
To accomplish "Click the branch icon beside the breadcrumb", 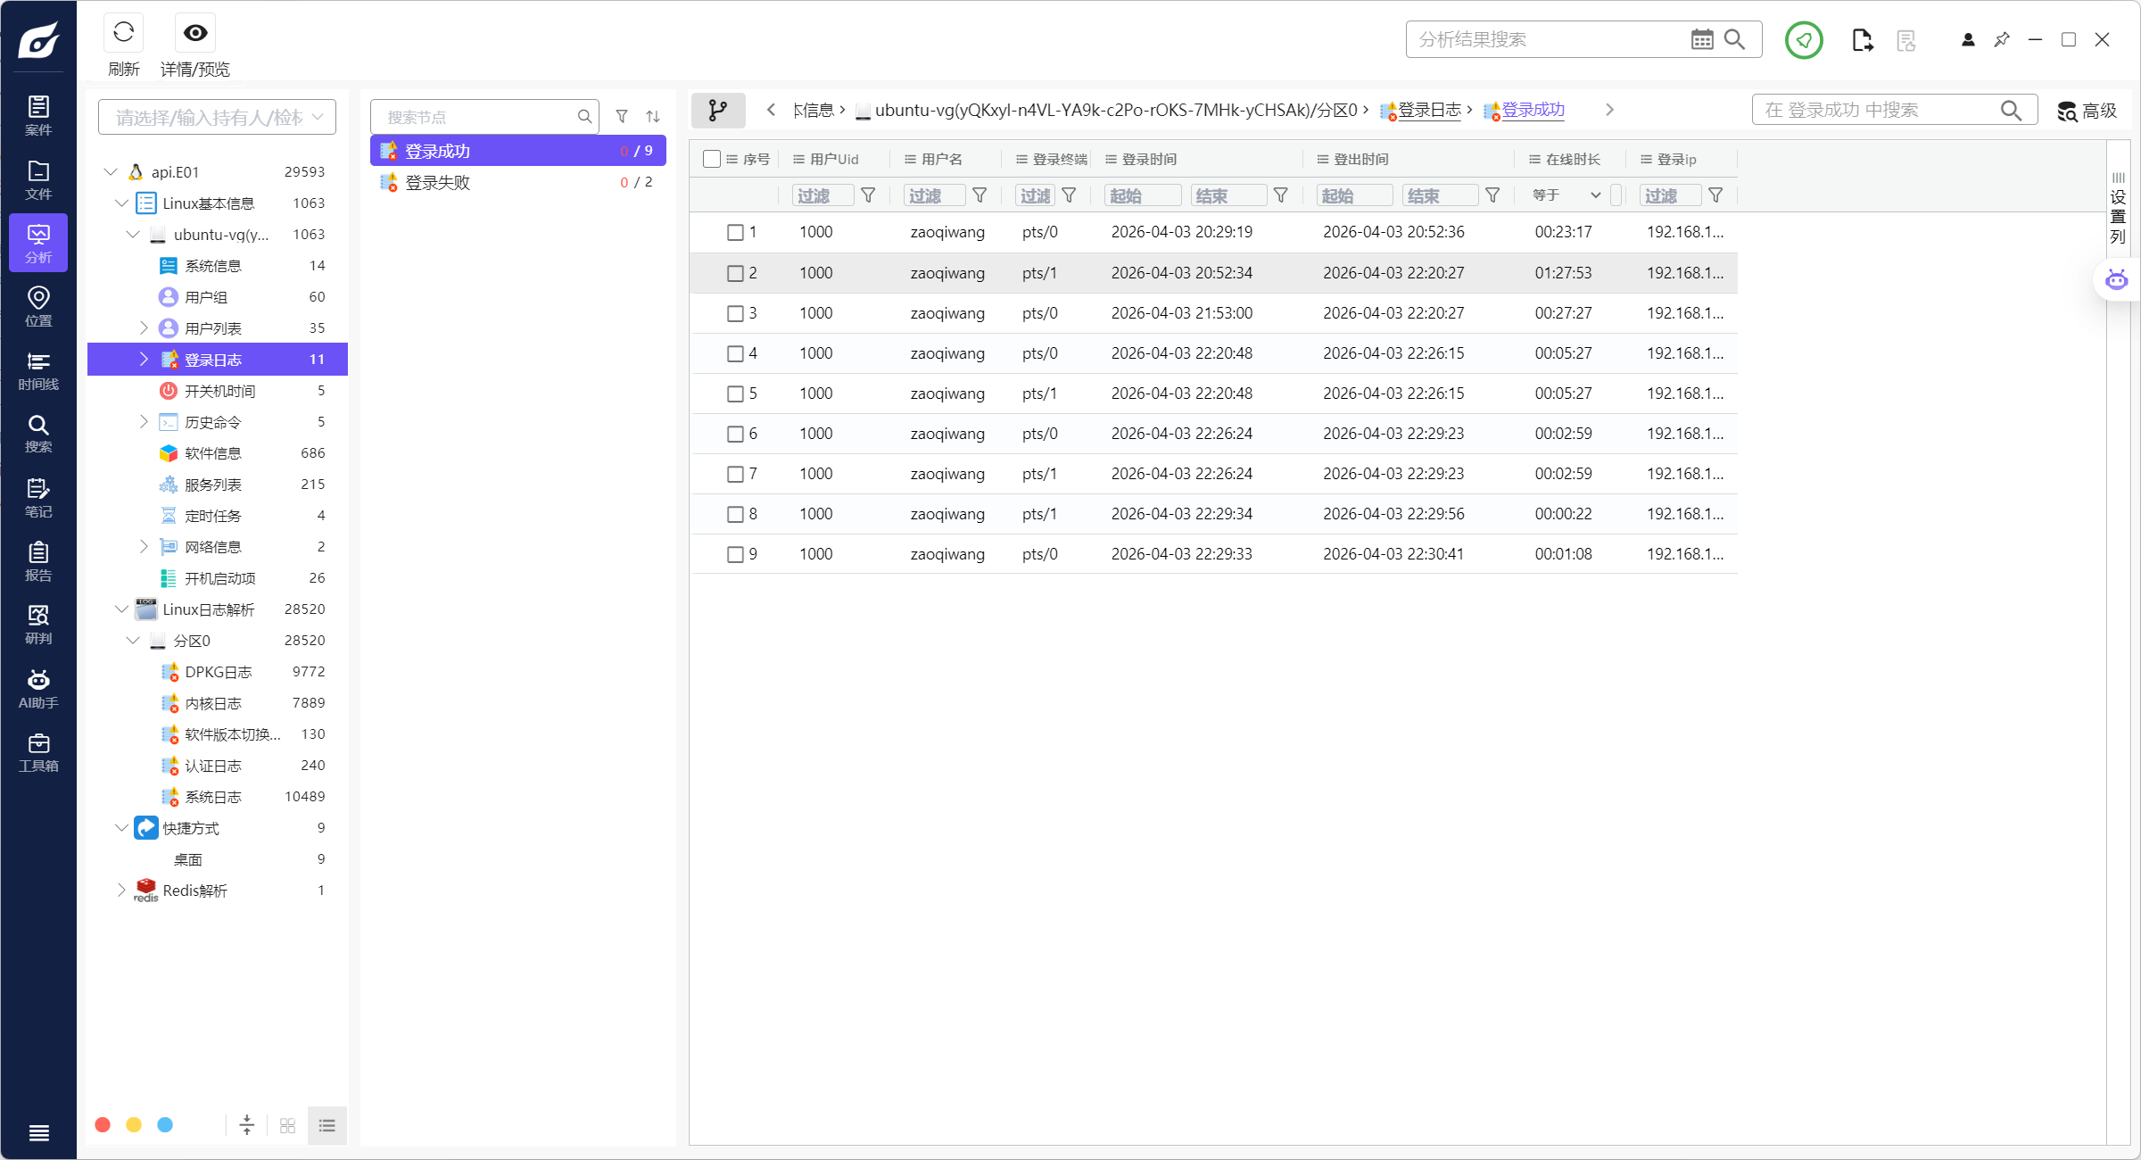I will click(718, 110).
